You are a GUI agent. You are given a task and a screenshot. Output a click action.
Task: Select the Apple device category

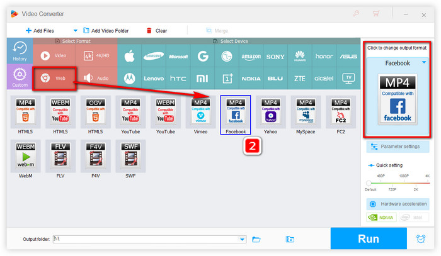[129, 57]
